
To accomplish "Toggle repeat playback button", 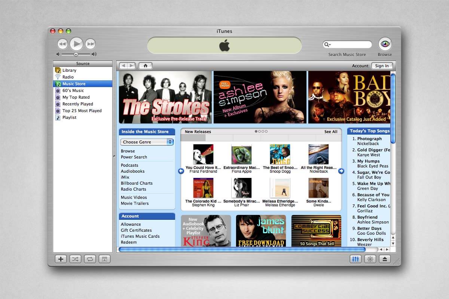I will pyautogui.click(x=90, y=259).
